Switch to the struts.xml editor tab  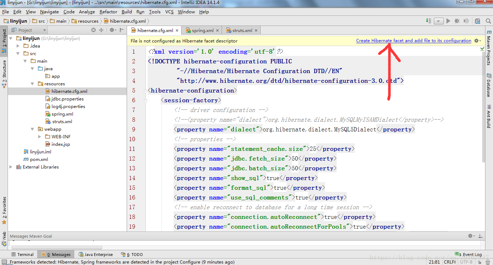coord(242,31)
